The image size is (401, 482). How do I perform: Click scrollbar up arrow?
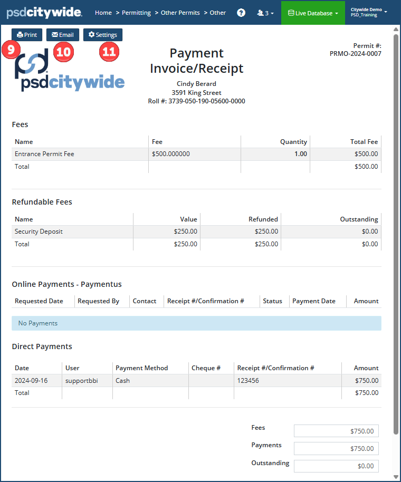point(396,30)
